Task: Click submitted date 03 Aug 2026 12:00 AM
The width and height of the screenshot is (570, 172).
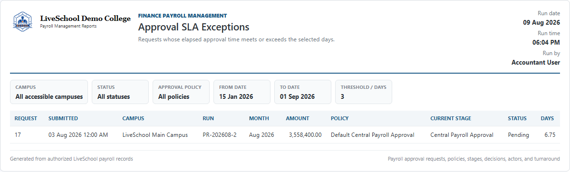Action: click(x=78, y=135)
